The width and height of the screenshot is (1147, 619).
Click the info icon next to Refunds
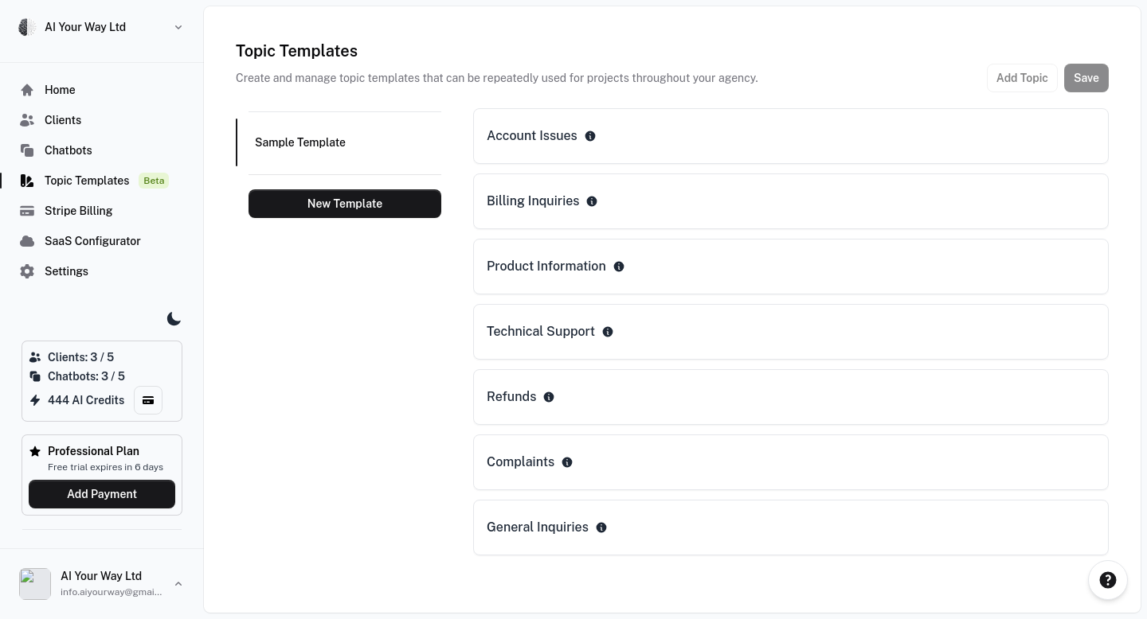click(x=549, y=397)
